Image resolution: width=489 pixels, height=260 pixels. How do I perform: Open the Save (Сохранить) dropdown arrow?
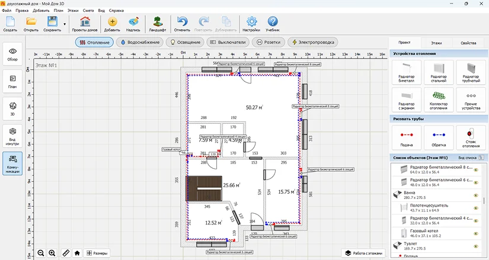click(x=64, y=24)
